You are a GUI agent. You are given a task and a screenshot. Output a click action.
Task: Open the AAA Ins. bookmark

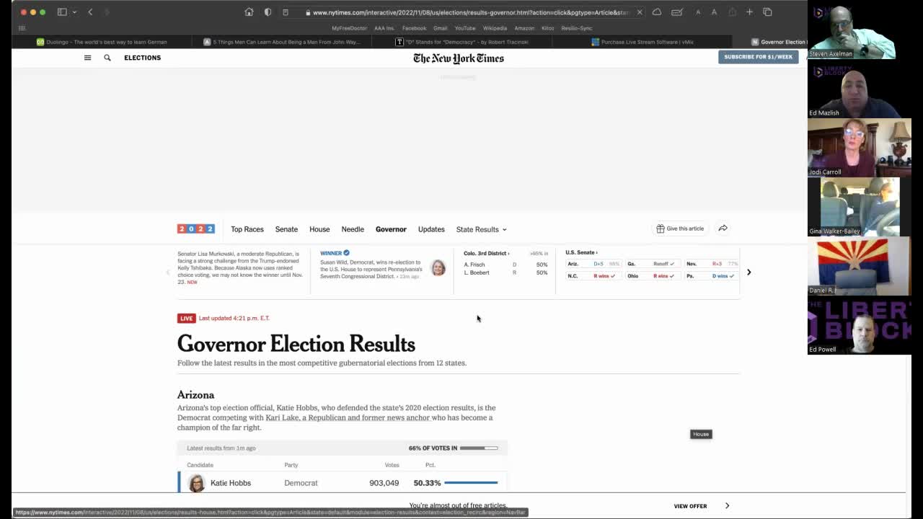384,28
